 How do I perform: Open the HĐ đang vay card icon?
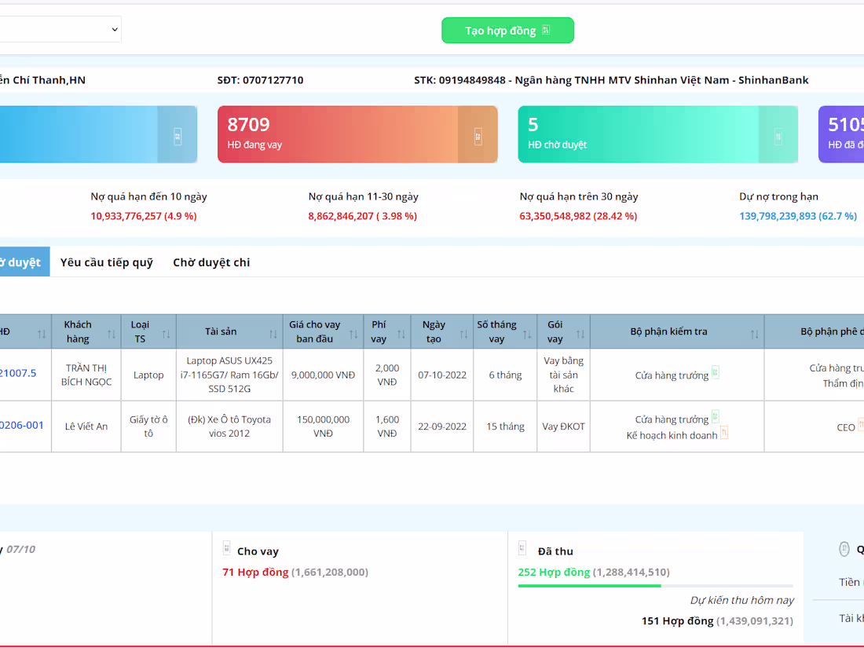pyautogui.click(x=478, y=136)
